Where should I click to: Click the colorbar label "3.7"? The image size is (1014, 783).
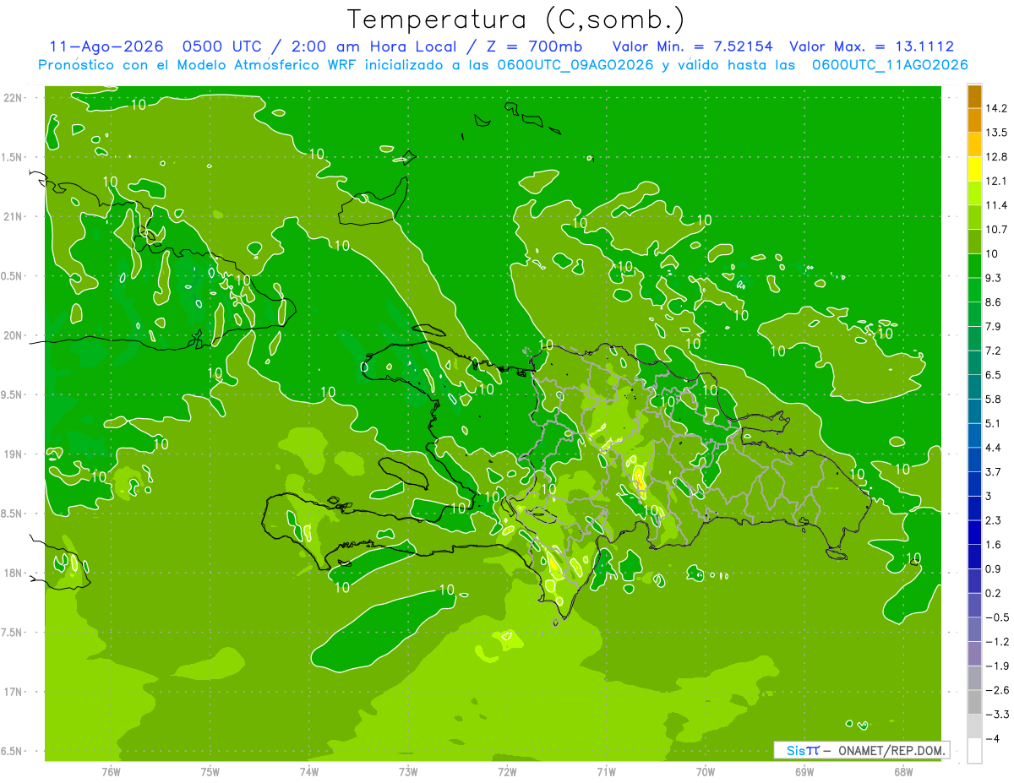tap(994, 472)
